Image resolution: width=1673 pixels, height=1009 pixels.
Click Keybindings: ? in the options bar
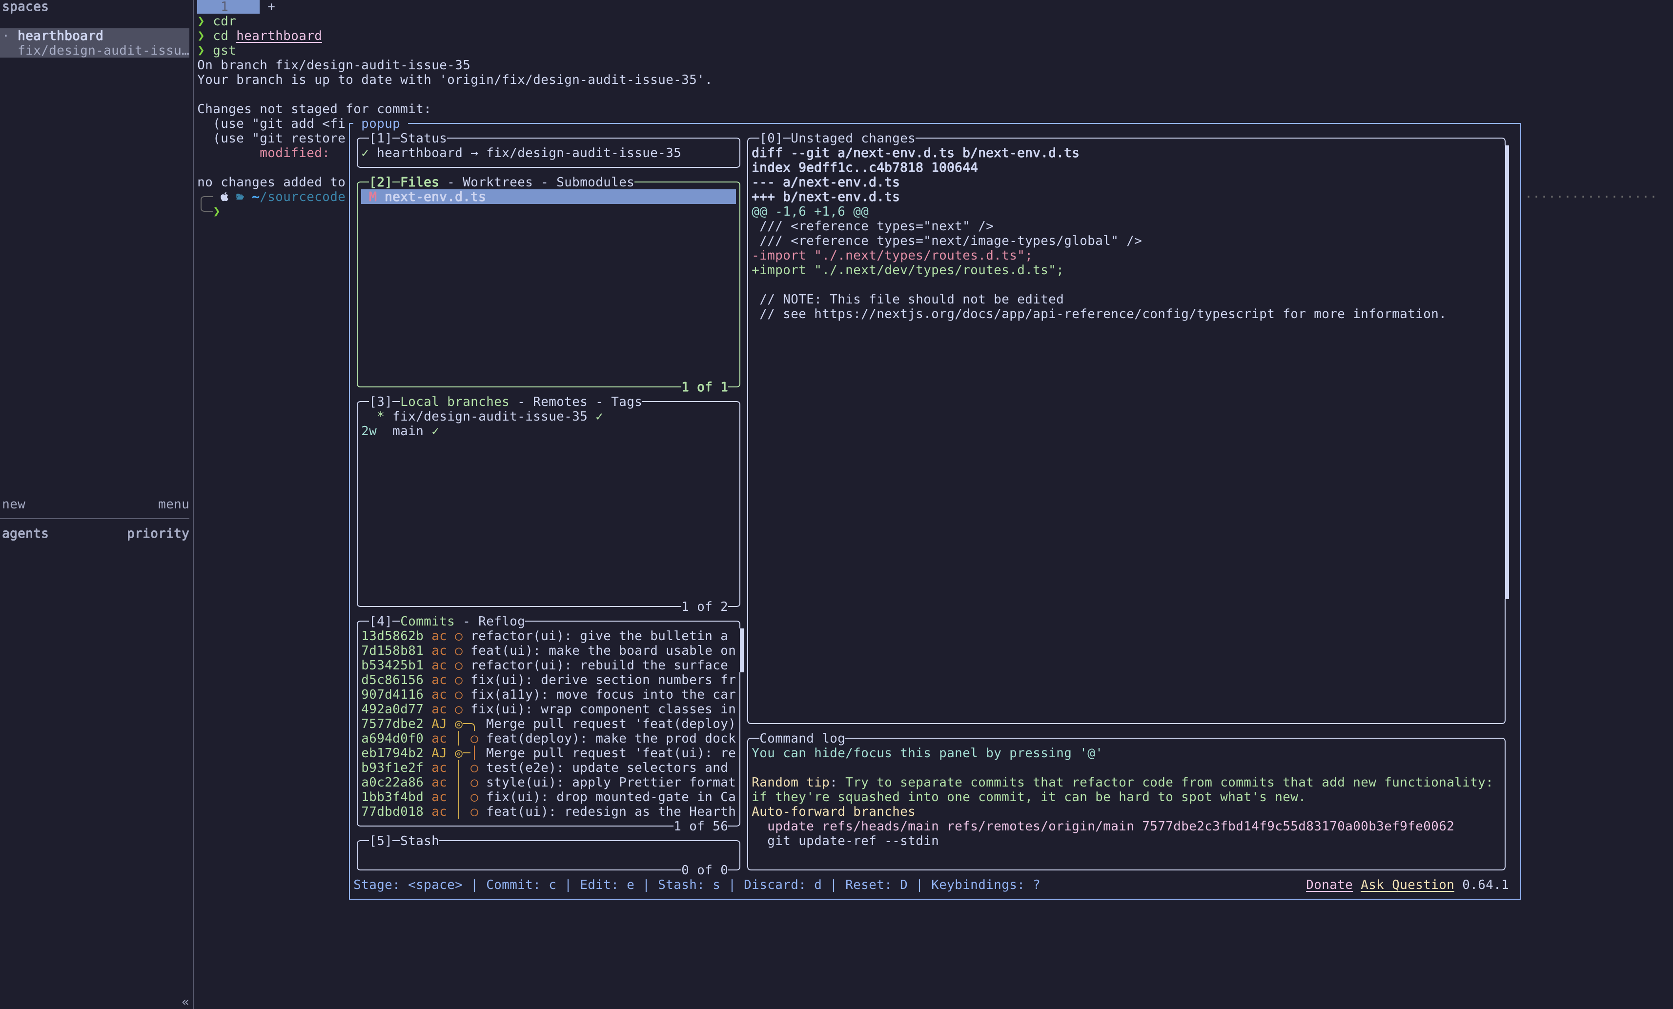pyautogui.click(x=985, y=885)
